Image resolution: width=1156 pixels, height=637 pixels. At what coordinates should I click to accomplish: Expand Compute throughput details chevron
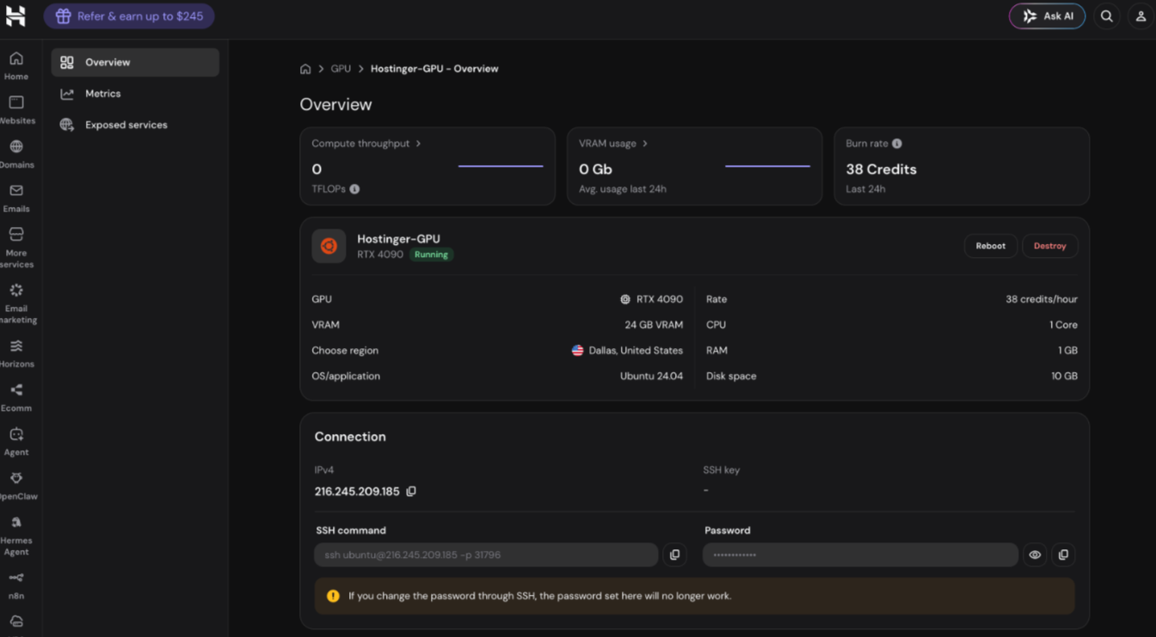(x=419, y=144)
